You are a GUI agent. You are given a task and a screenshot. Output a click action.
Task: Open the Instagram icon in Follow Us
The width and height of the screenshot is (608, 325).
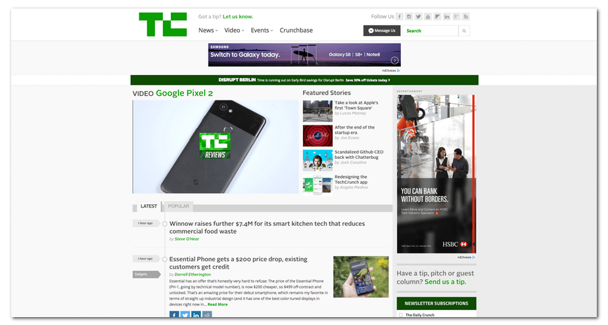point(409,16)
